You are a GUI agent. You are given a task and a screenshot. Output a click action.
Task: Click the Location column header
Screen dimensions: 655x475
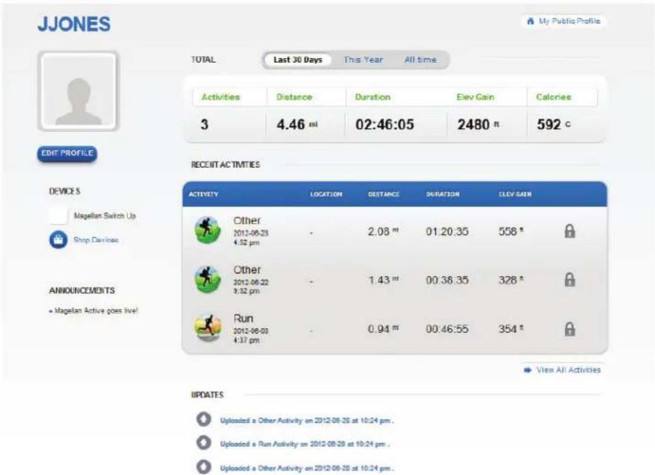pyautogui.click(x=326, y=194)
